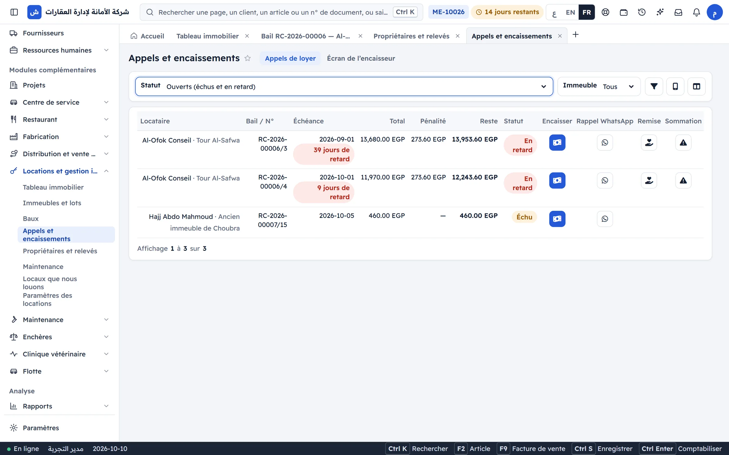729x455 pixels.
Task: Switch to Écran de l'encaisseur view
Action: [x=361, y=58]
